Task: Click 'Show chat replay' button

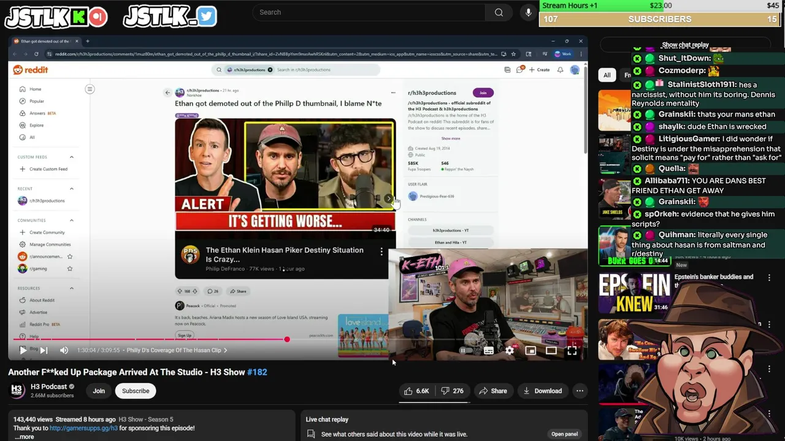Action: (685, 45)
